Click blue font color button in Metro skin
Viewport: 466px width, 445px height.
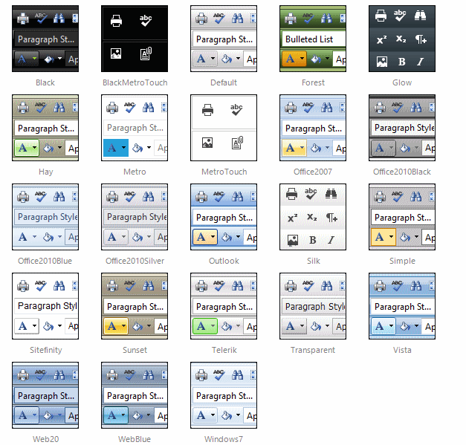tap(116, 148)
